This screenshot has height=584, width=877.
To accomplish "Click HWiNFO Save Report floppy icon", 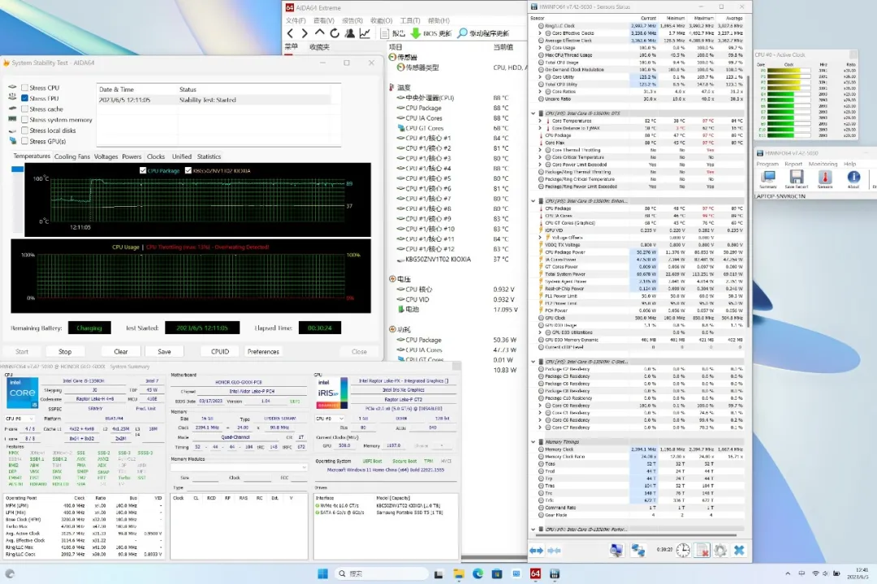I will point(796,177).
